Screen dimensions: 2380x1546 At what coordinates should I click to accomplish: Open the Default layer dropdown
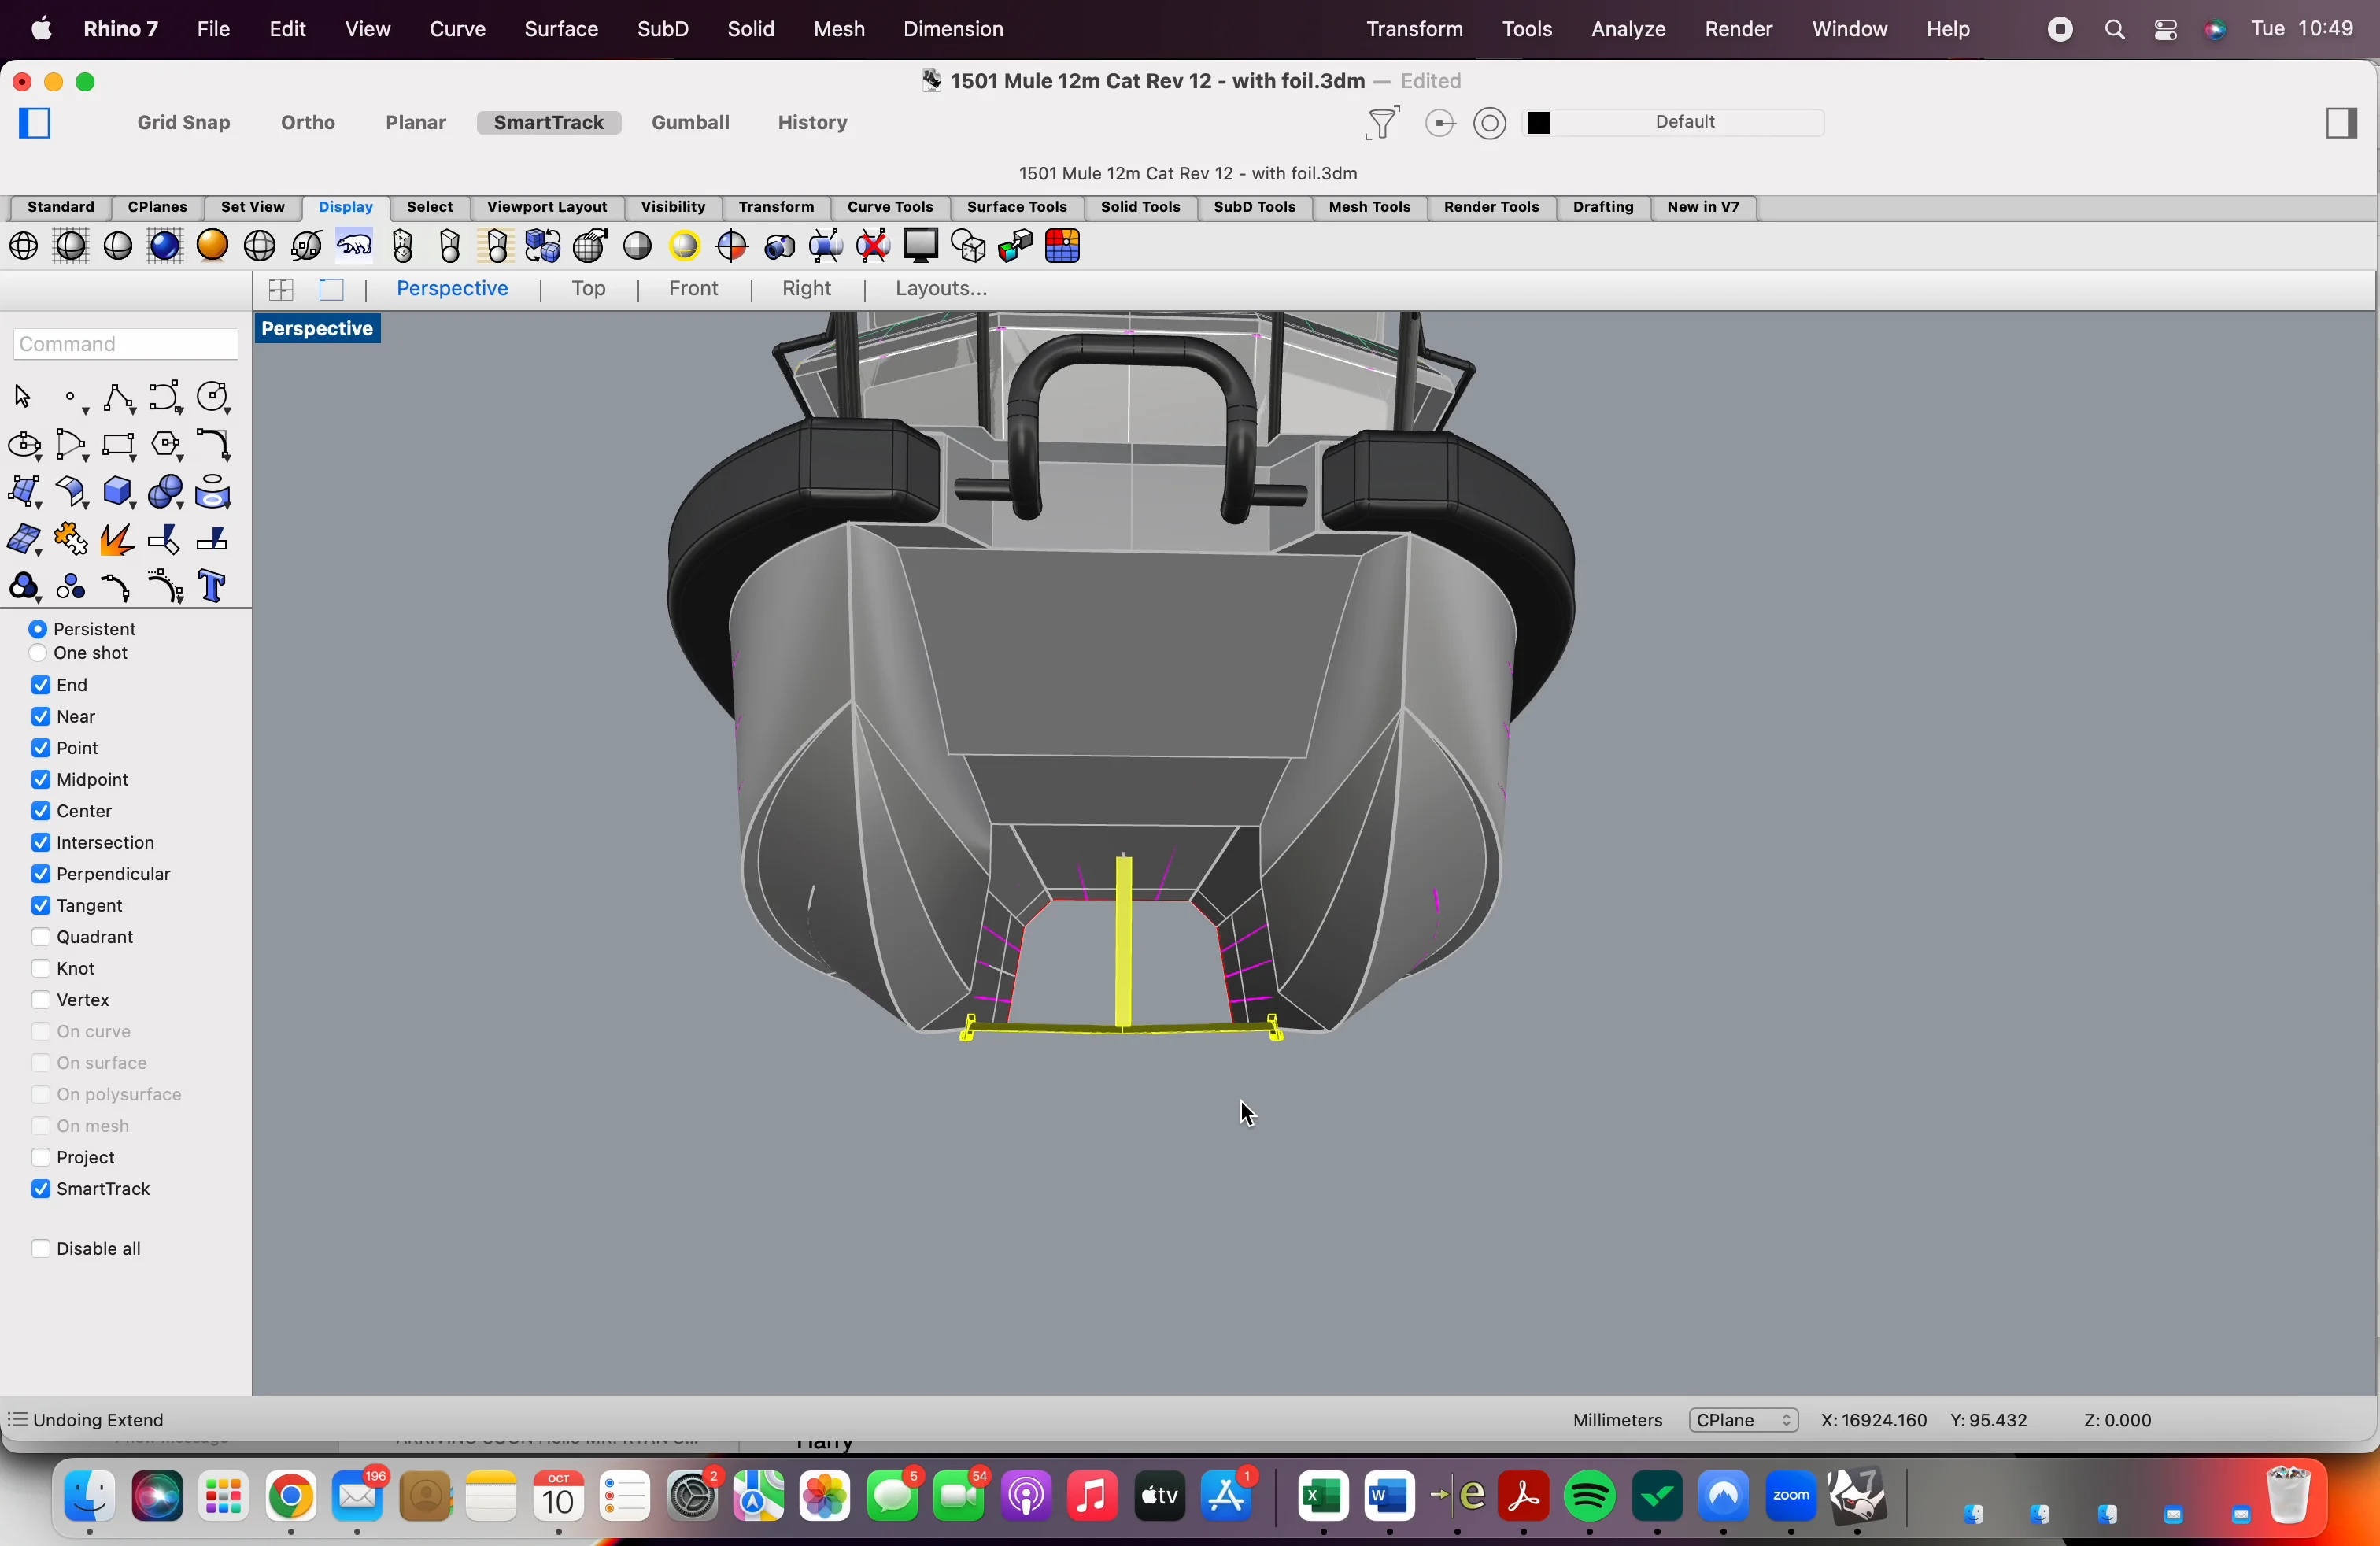pyautogui.click(x=1686, y=123)
